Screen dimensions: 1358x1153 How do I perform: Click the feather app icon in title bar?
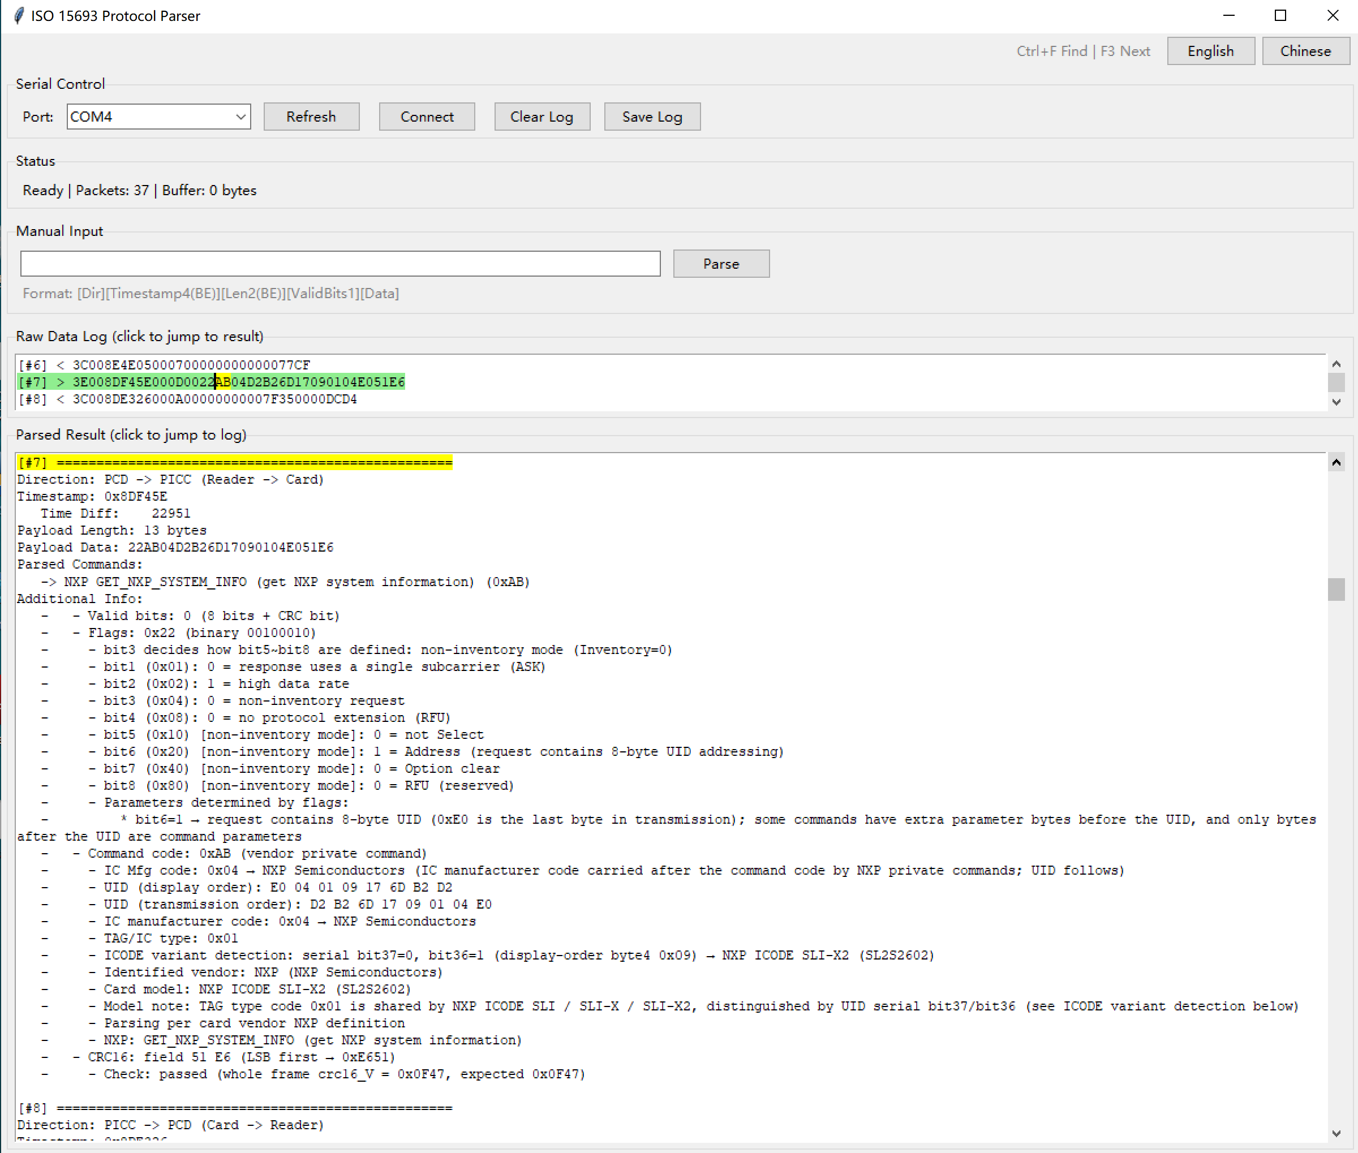[20, 16]
